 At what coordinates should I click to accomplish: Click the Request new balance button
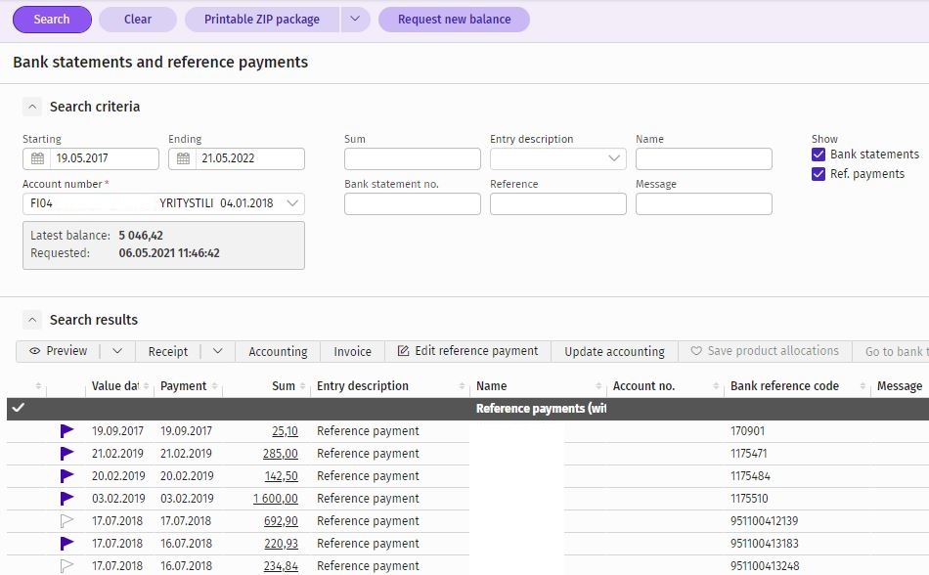coord(455,20)
